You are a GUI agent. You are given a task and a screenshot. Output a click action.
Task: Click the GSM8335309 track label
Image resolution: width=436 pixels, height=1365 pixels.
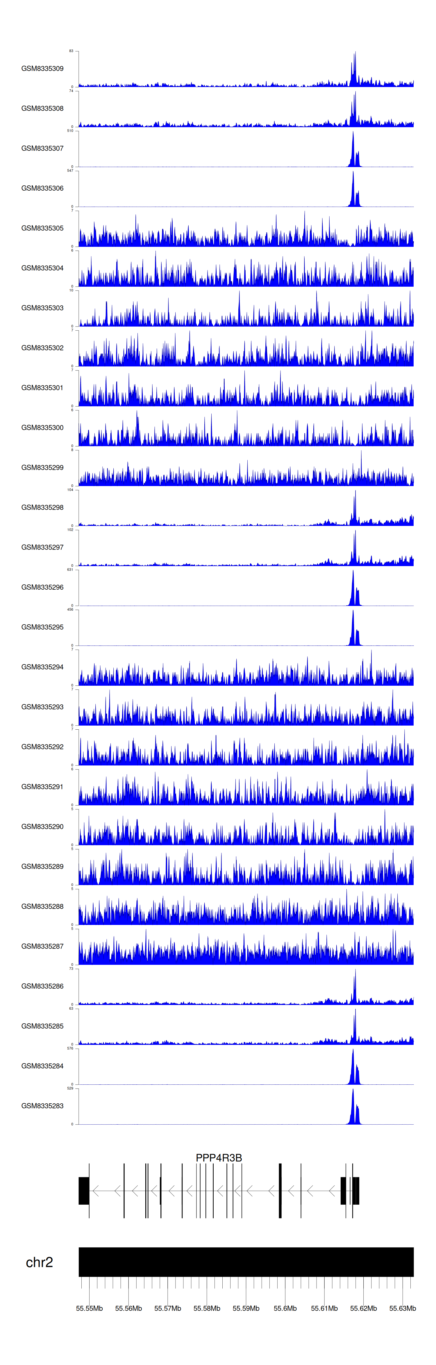pyautogui.click(x=42, y=69)
